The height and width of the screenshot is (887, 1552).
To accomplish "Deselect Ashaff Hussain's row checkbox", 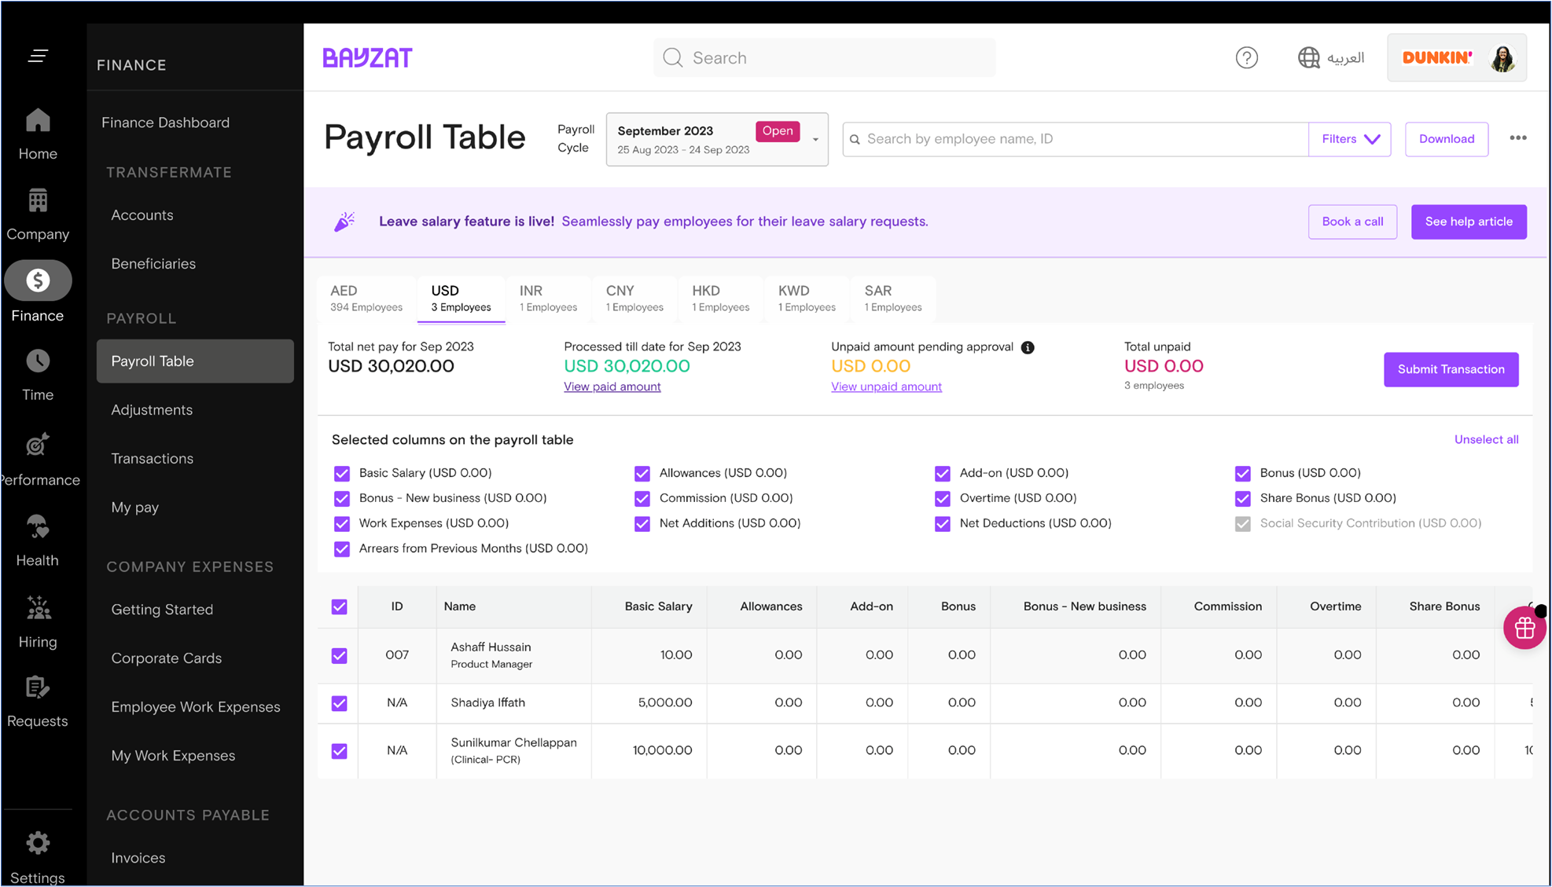I will 340,655.
